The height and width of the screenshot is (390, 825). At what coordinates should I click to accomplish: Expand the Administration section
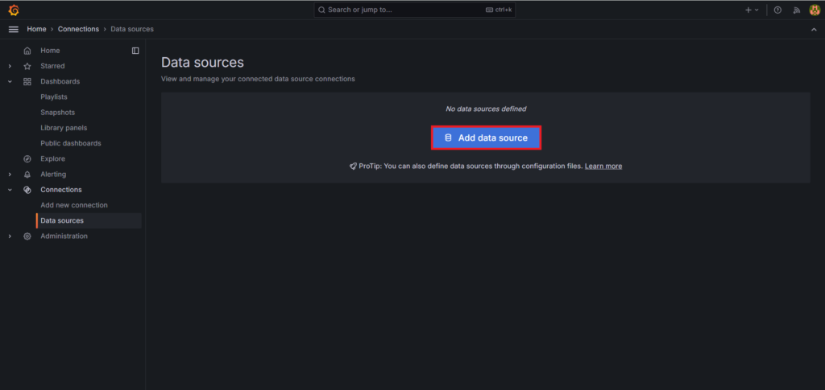pos(10,236)
